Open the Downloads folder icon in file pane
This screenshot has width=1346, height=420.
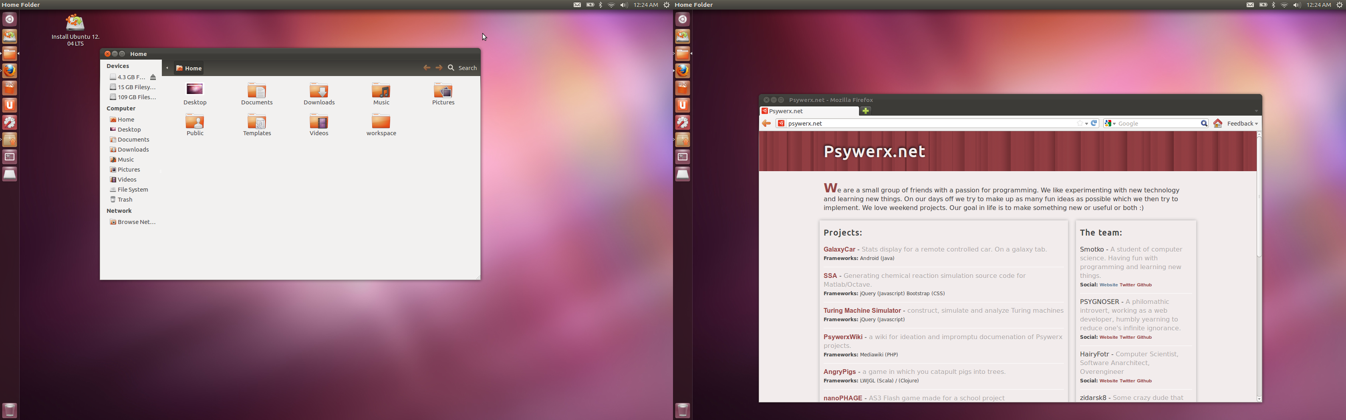pos(319,90)
